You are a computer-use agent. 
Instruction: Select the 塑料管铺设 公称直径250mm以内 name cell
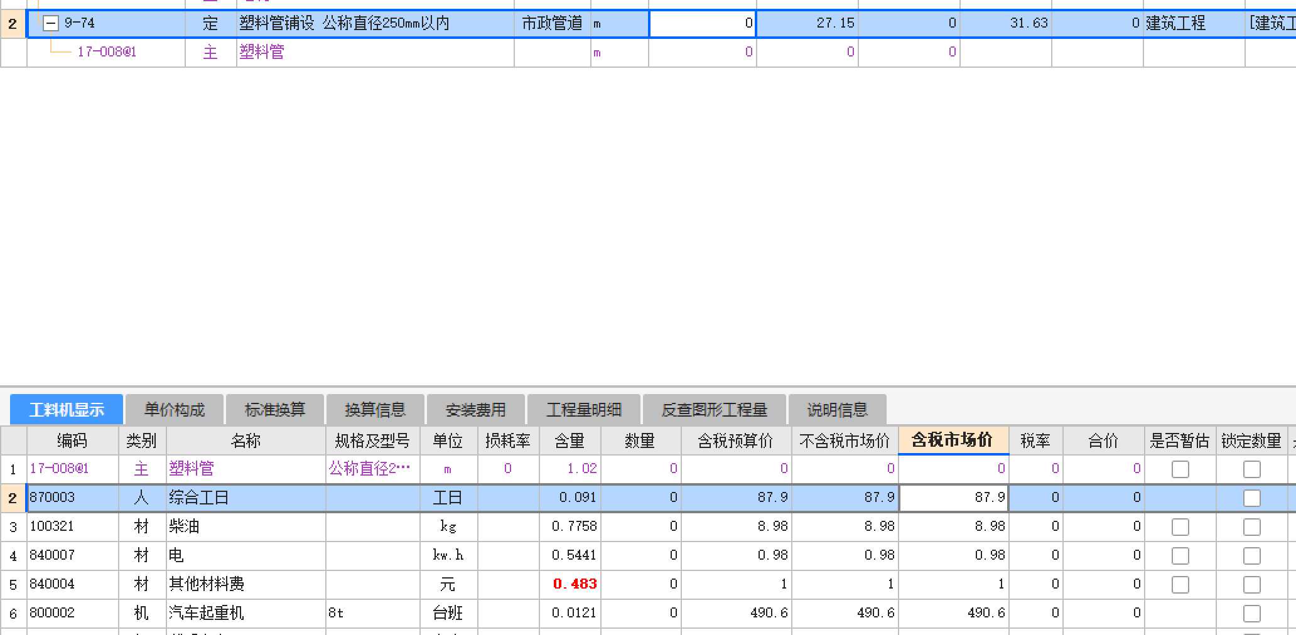(x=375, y=24)
